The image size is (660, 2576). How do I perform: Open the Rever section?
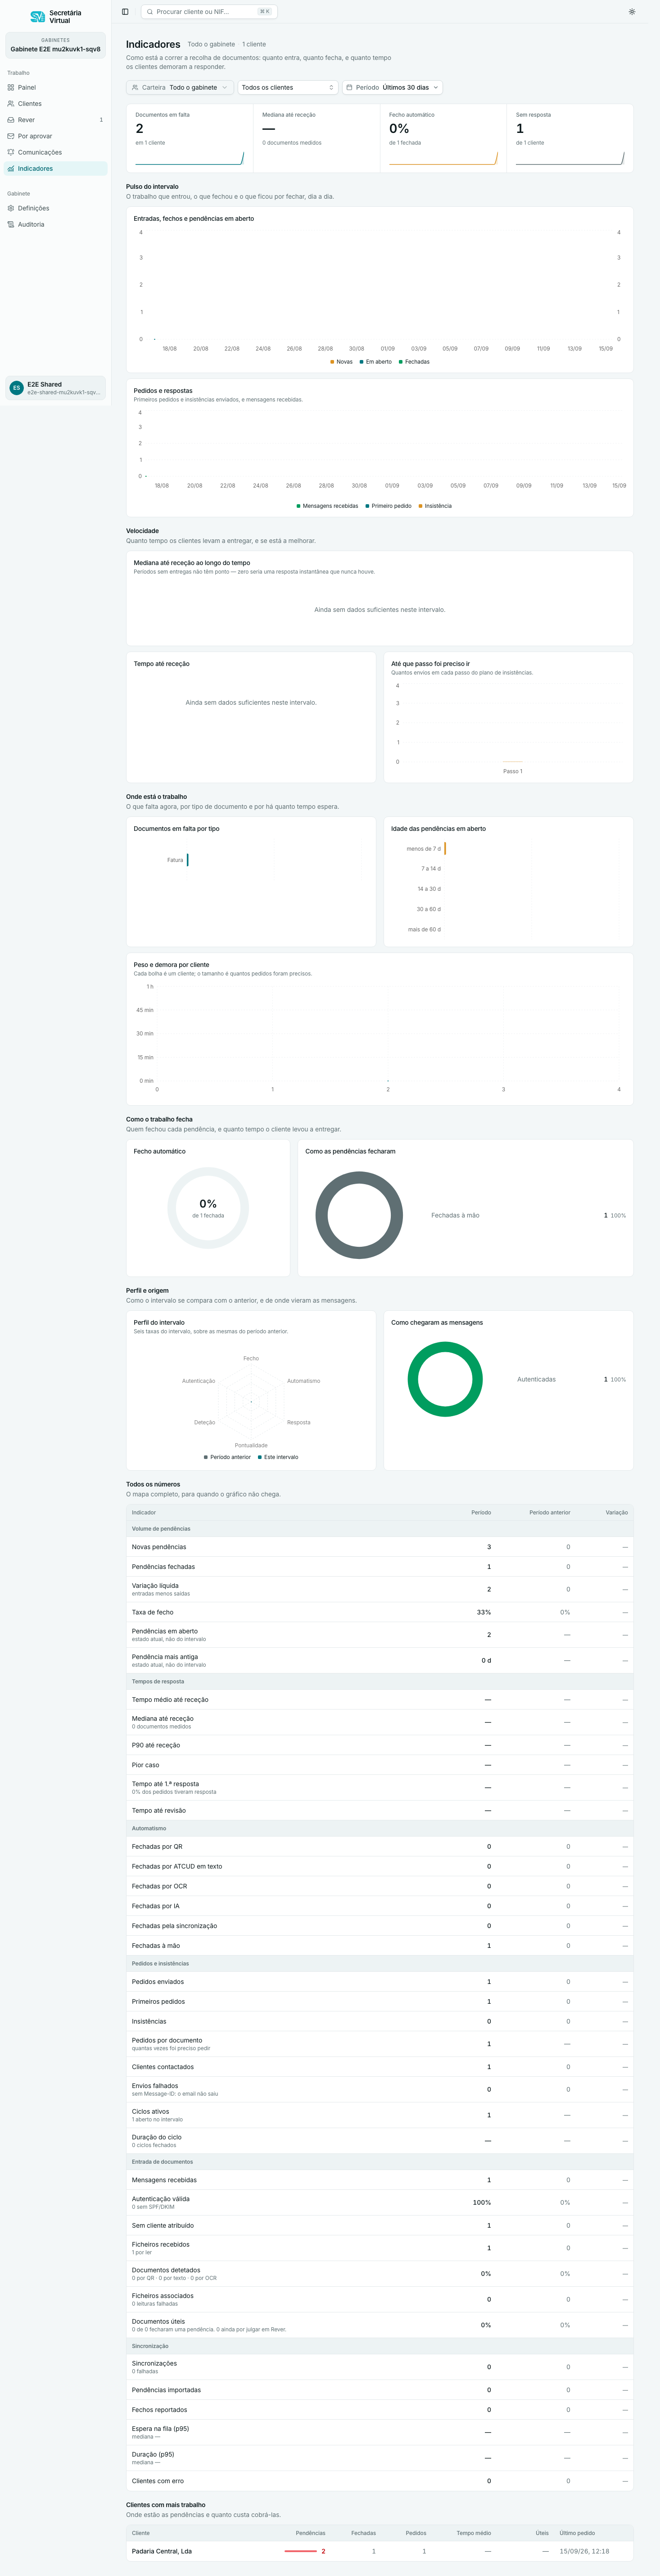55,120
